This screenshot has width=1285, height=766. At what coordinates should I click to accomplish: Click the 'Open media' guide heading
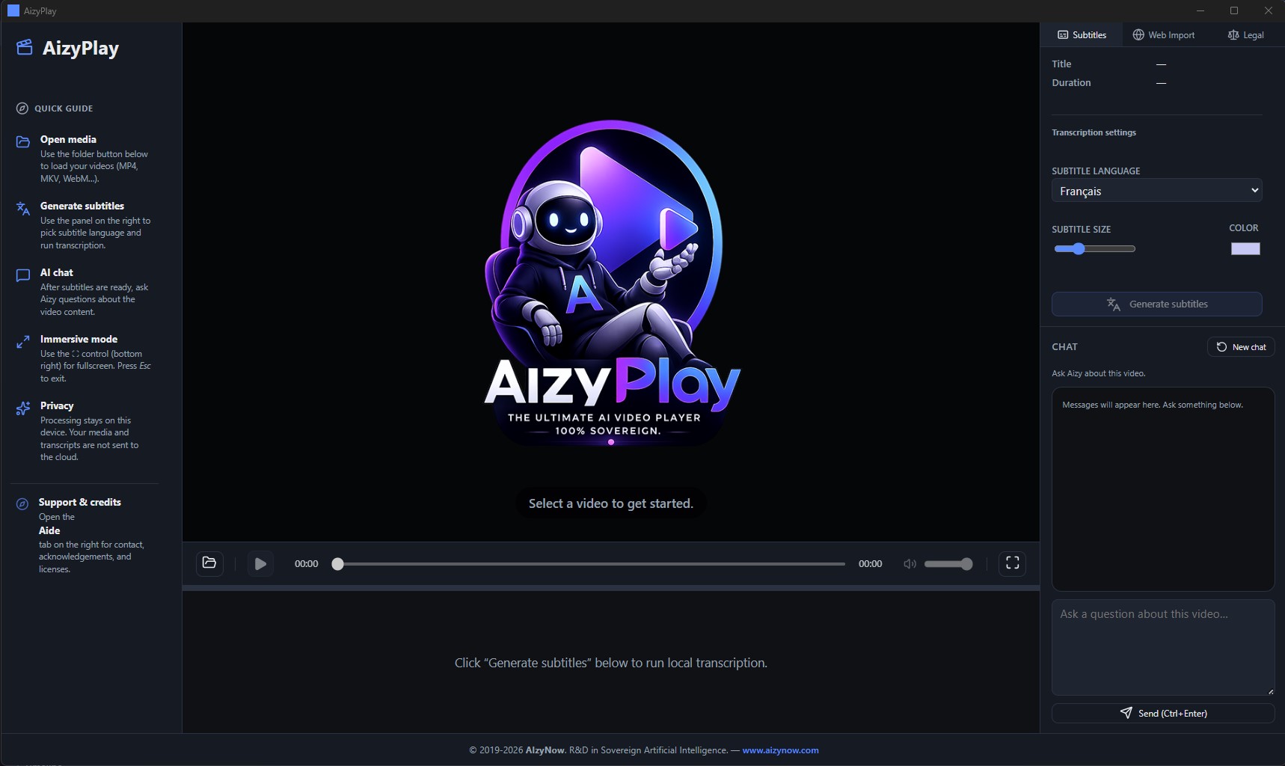coord(68,139)
